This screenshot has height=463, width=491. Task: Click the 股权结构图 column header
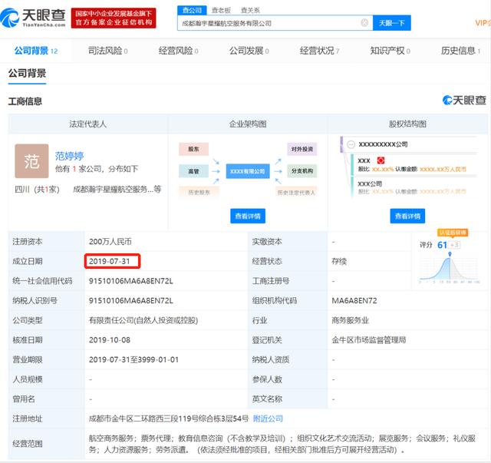407,124
